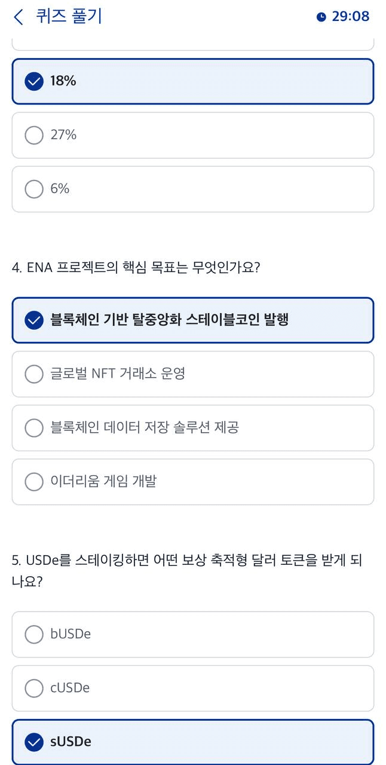Select the bUSDe radio circle
386x765 pixels.
[34, 634]
